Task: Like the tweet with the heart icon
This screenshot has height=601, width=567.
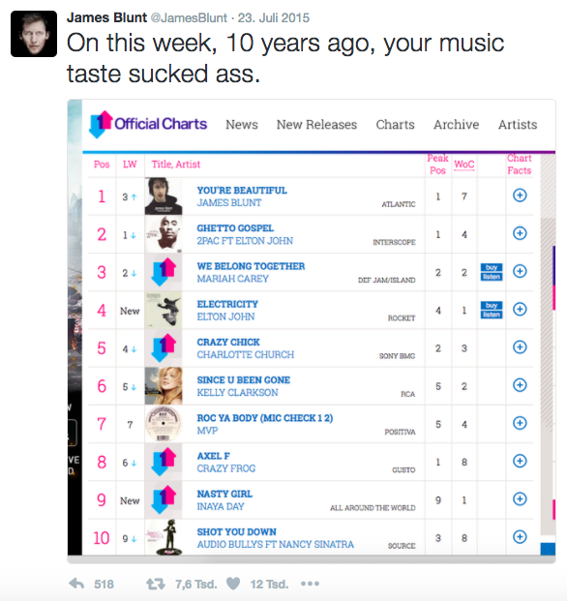Action: tap(233, 584)
